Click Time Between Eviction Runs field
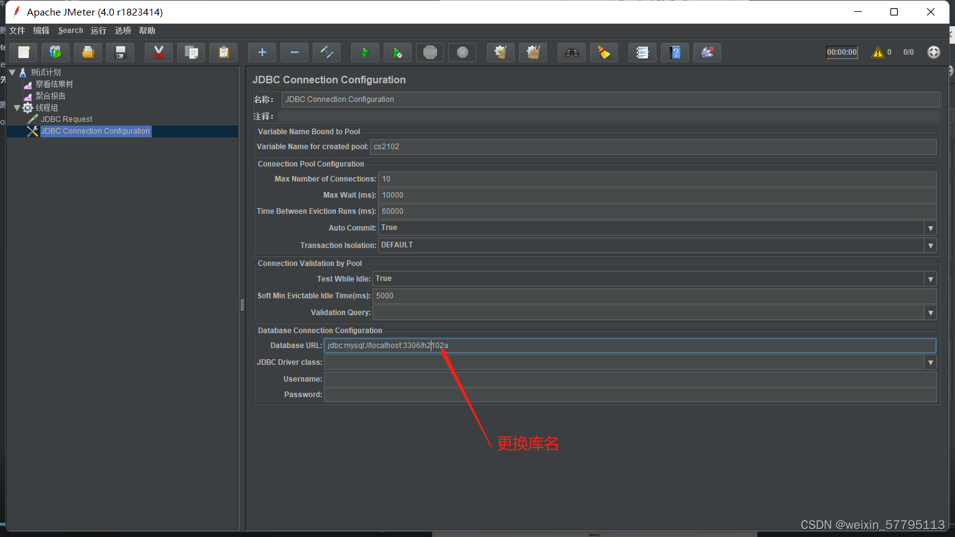Image resolution: width=955 pixels, height=537 pixels. [657, 211]
